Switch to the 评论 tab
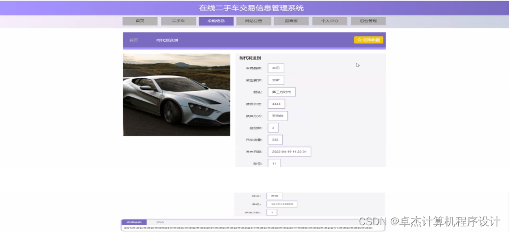The height and width of the screenshot is (232, 509). (x=160, y=222)
